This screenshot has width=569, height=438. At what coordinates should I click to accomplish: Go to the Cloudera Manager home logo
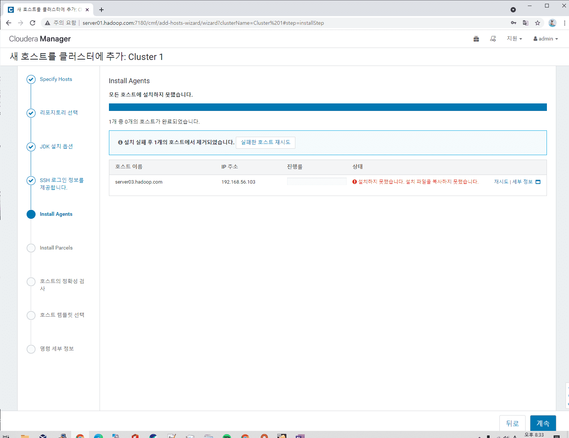(40, 39)
